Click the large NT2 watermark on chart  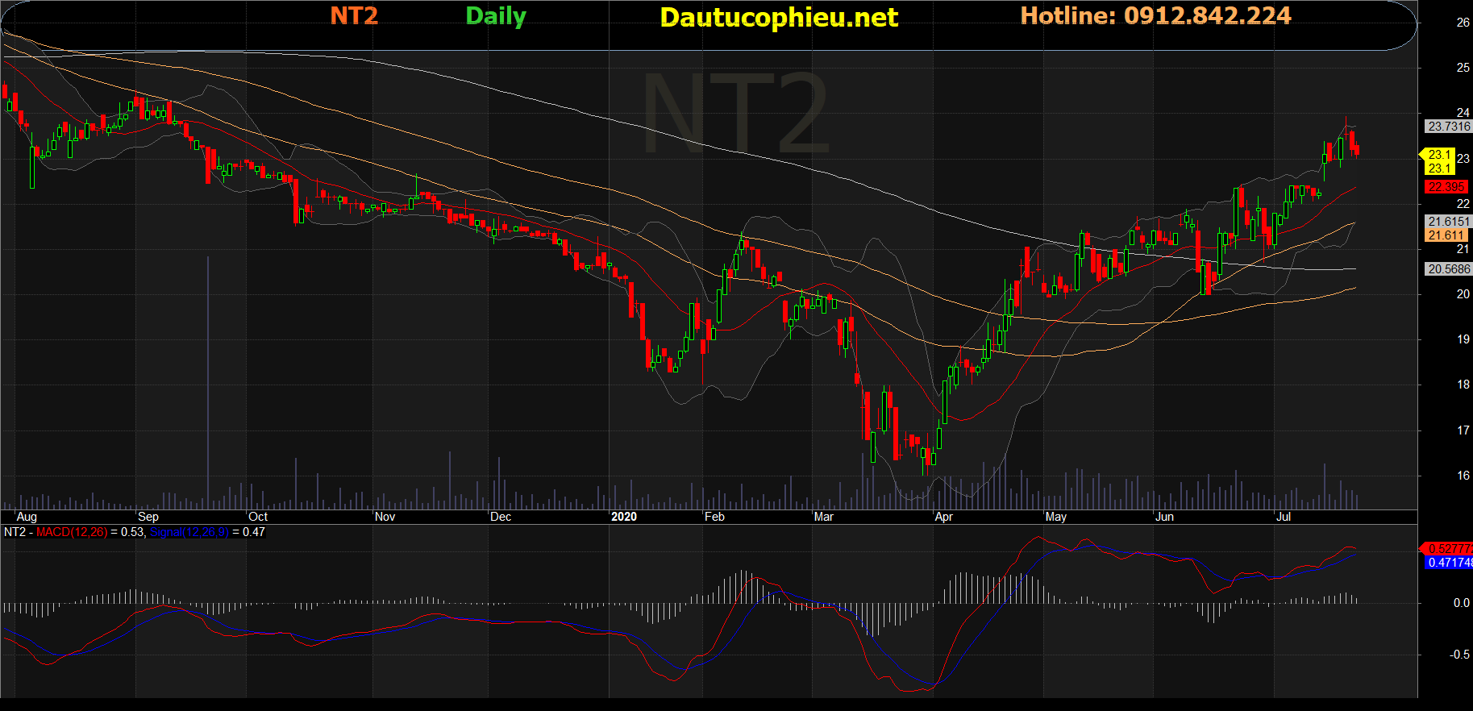[735, 113]
